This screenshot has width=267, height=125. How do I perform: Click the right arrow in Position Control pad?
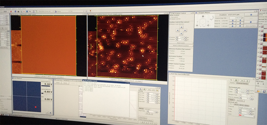tap(185, 30)
